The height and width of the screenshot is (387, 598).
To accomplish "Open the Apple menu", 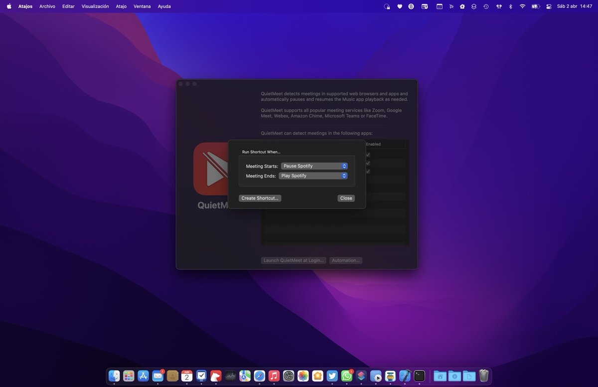I will (x=9, y=6).
